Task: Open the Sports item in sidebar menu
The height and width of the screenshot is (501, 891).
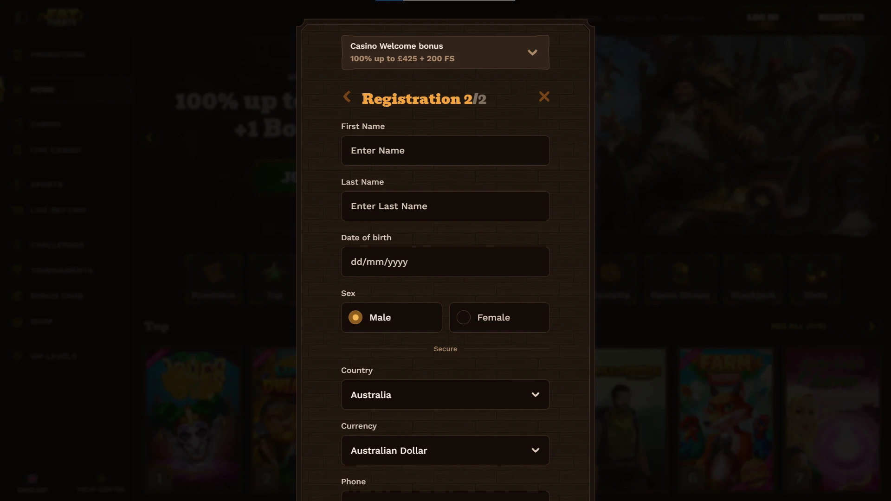Action: point(46,185)
